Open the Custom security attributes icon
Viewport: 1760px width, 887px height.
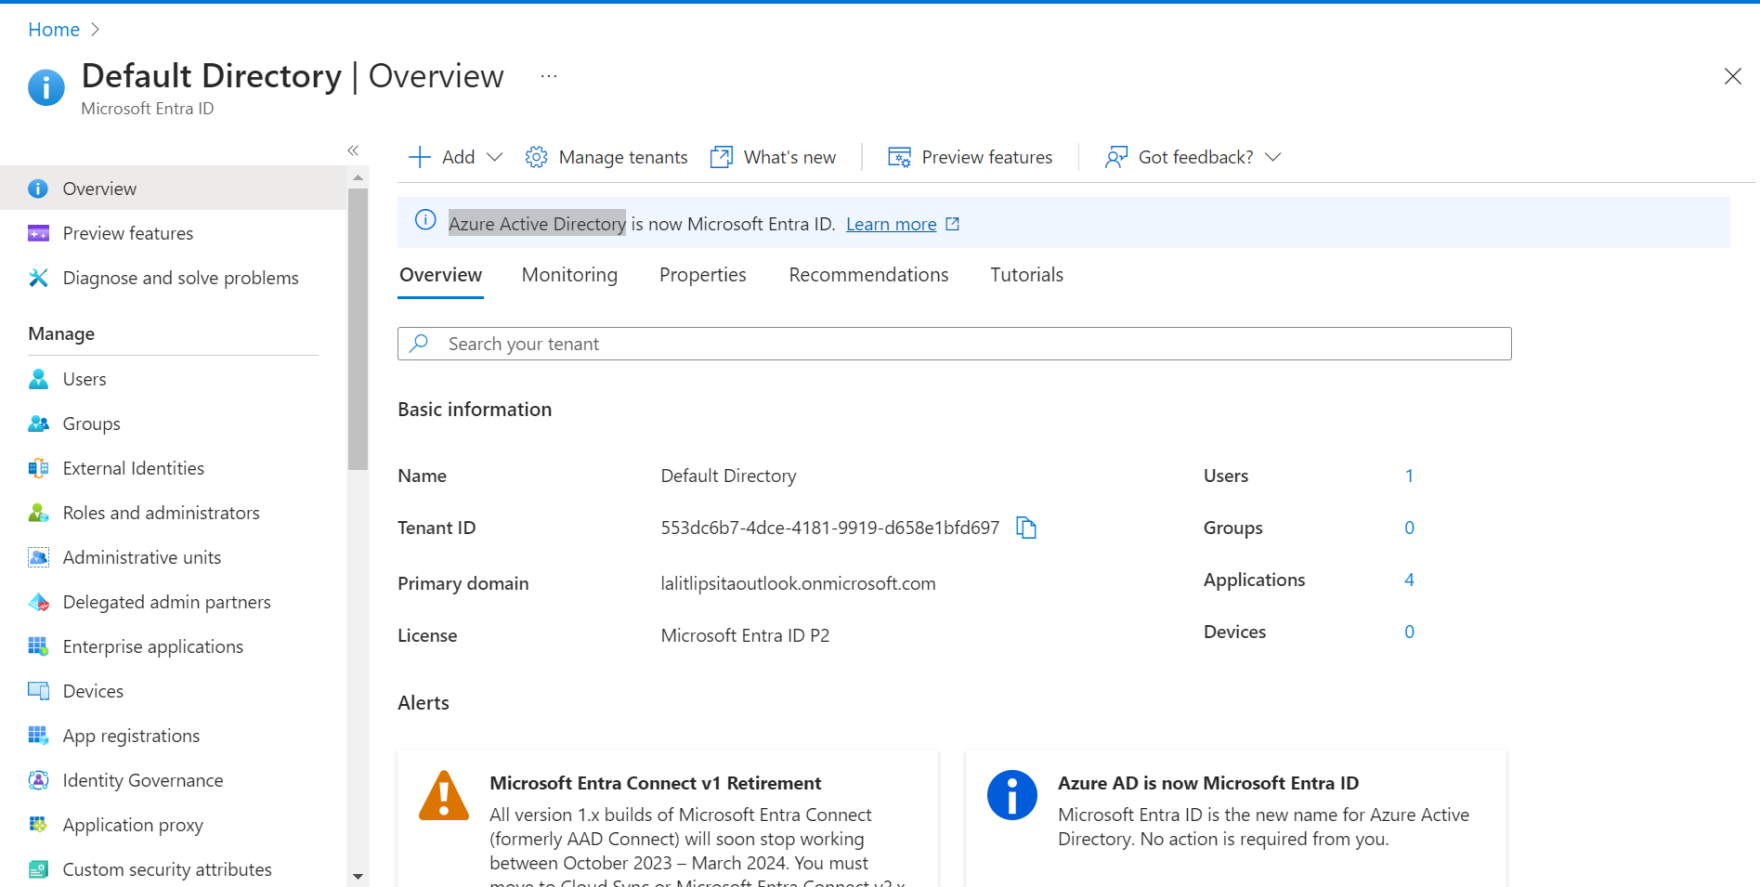[x=38, y=869]
